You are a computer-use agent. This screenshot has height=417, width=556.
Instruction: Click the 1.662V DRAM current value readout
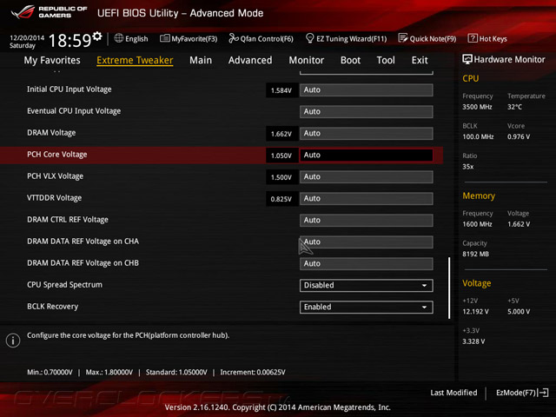tap(281, 134)
